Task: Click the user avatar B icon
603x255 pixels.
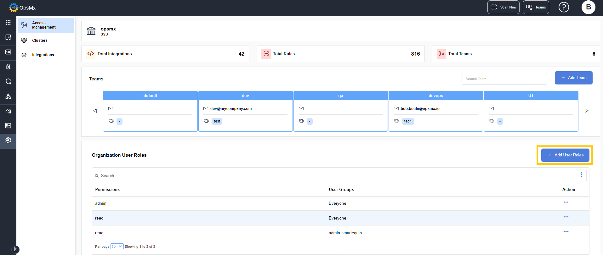Action: click(588, 7)
